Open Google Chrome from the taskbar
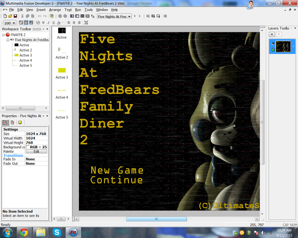Viewport: 298px width, 238px height. [24, 233]
